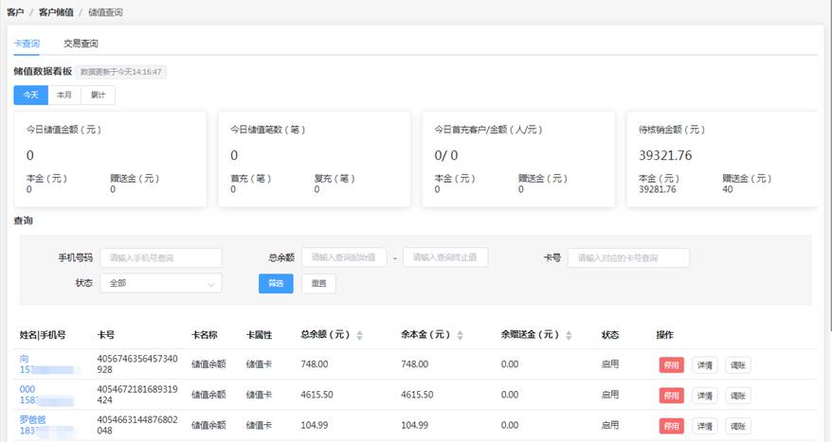Image resolution: width=832 pixels, height=442 pixels.
Task: Open the 状态 dropdown showing 全部
Action: click(x=161, y=283)
